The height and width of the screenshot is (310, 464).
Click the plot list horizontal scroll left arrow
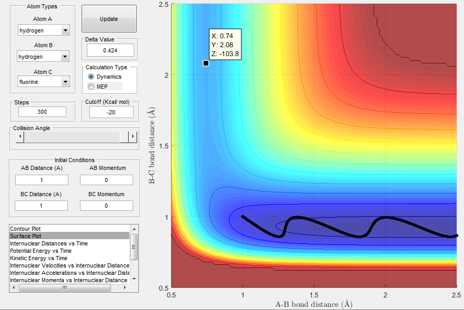13,287
